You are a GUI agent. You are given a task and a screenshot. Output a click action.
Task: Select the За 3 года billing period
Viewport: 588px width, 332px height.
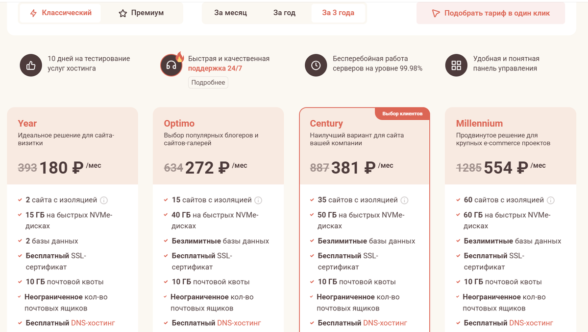pyautogui.click(x=338, y=13)
